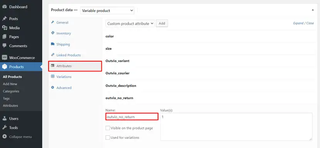Open the Variable product type dropdown
Image resolution: width=320 pixels, height=148 pixels.
pos(107,11)
